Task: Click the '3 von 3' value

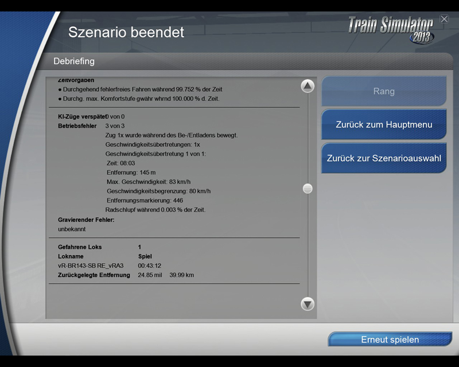Action: coord(115,126)
